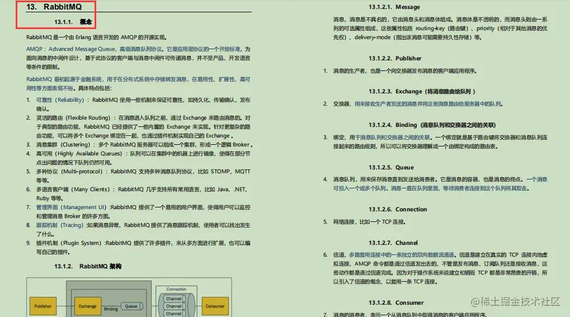Image resolution: width=570 pixels, height=317 pixels.
Task: Click the "13.1.2.4. Binding" section heading
Action: [x=432, y=125]
